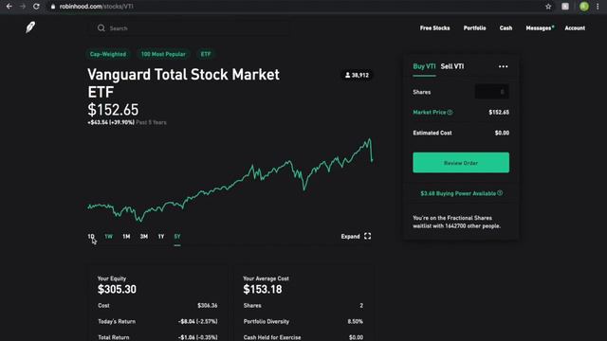Viewport: 607px width, 341px height.
Task: Click the Estimated Cost $0.00 value
Action: coord(502,133)
